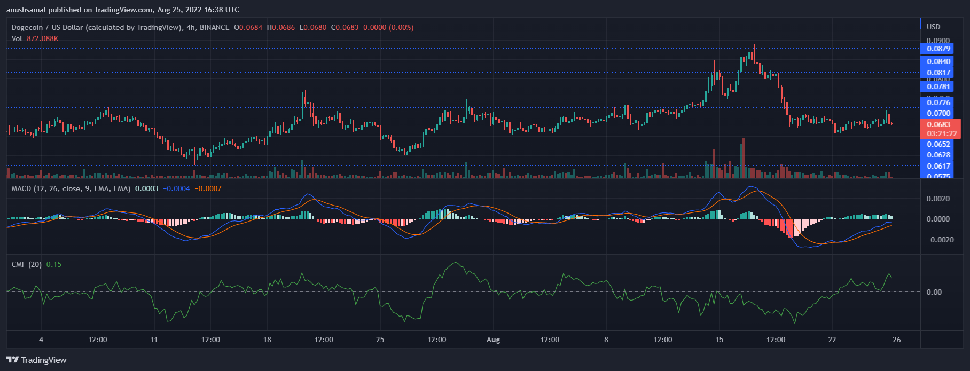Click the CMF value 0.15

tap(54, 264)
